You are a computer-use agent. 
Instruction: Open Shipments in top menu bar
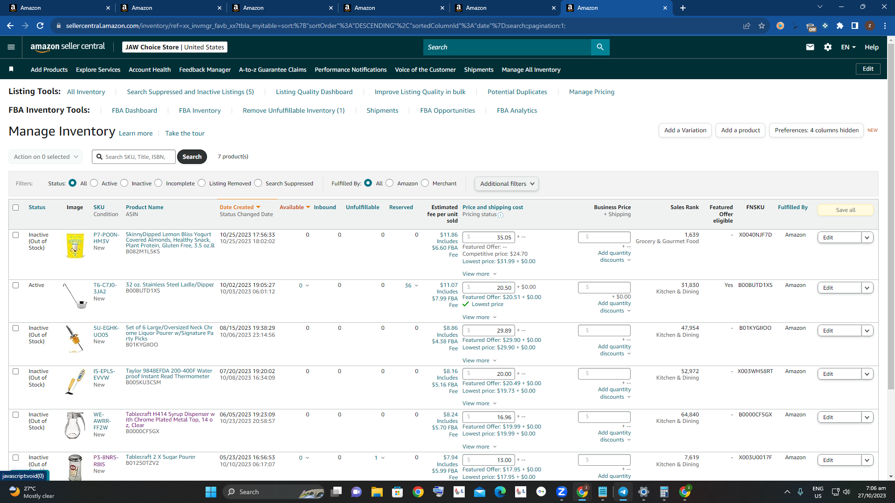coord(479,69)
